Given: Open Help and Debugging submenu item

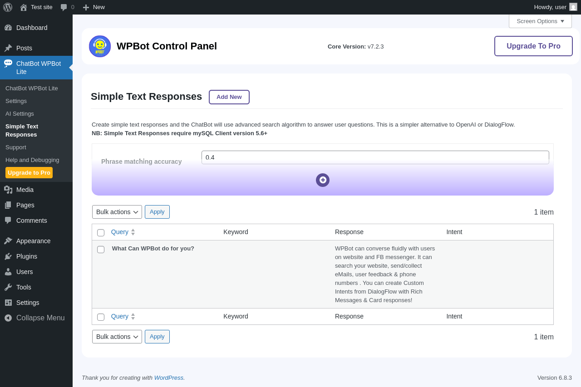Looking at the screenshot, I should [32, 160].
